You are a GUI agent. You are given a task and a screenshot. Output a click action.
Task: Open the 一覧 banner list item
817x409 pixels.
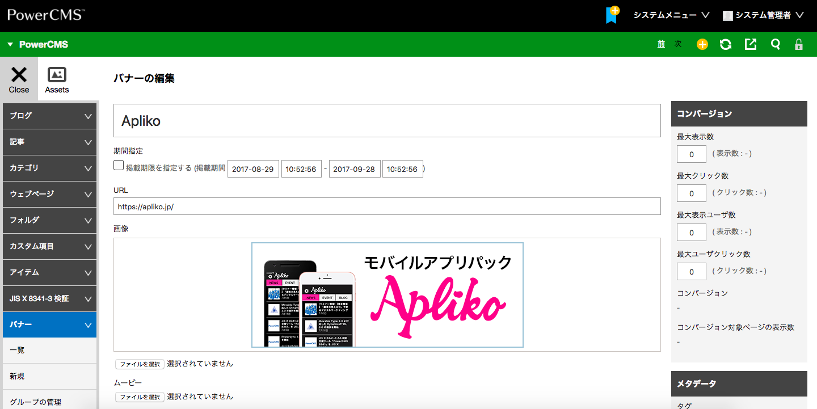point(49,351)
